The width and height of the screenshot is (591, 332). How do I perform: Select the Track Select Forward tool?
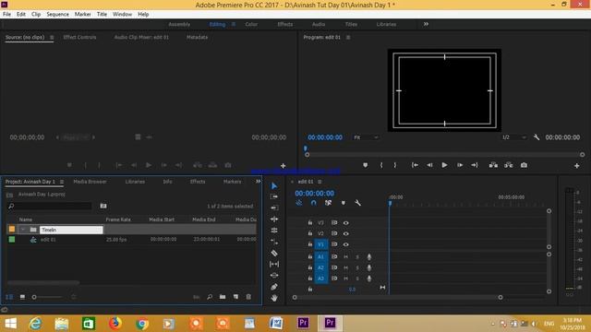274,196
